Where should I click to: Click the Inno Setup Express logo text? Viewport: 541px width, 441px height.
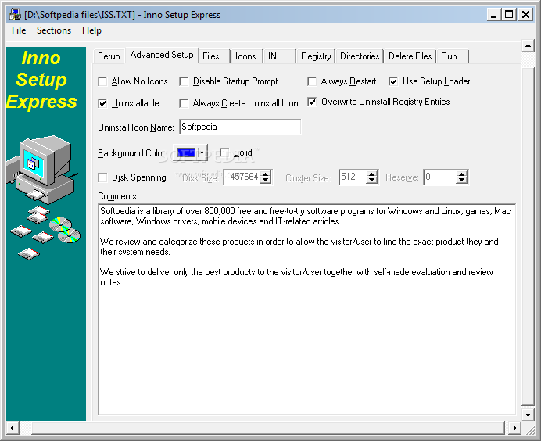tap(41, 80)
